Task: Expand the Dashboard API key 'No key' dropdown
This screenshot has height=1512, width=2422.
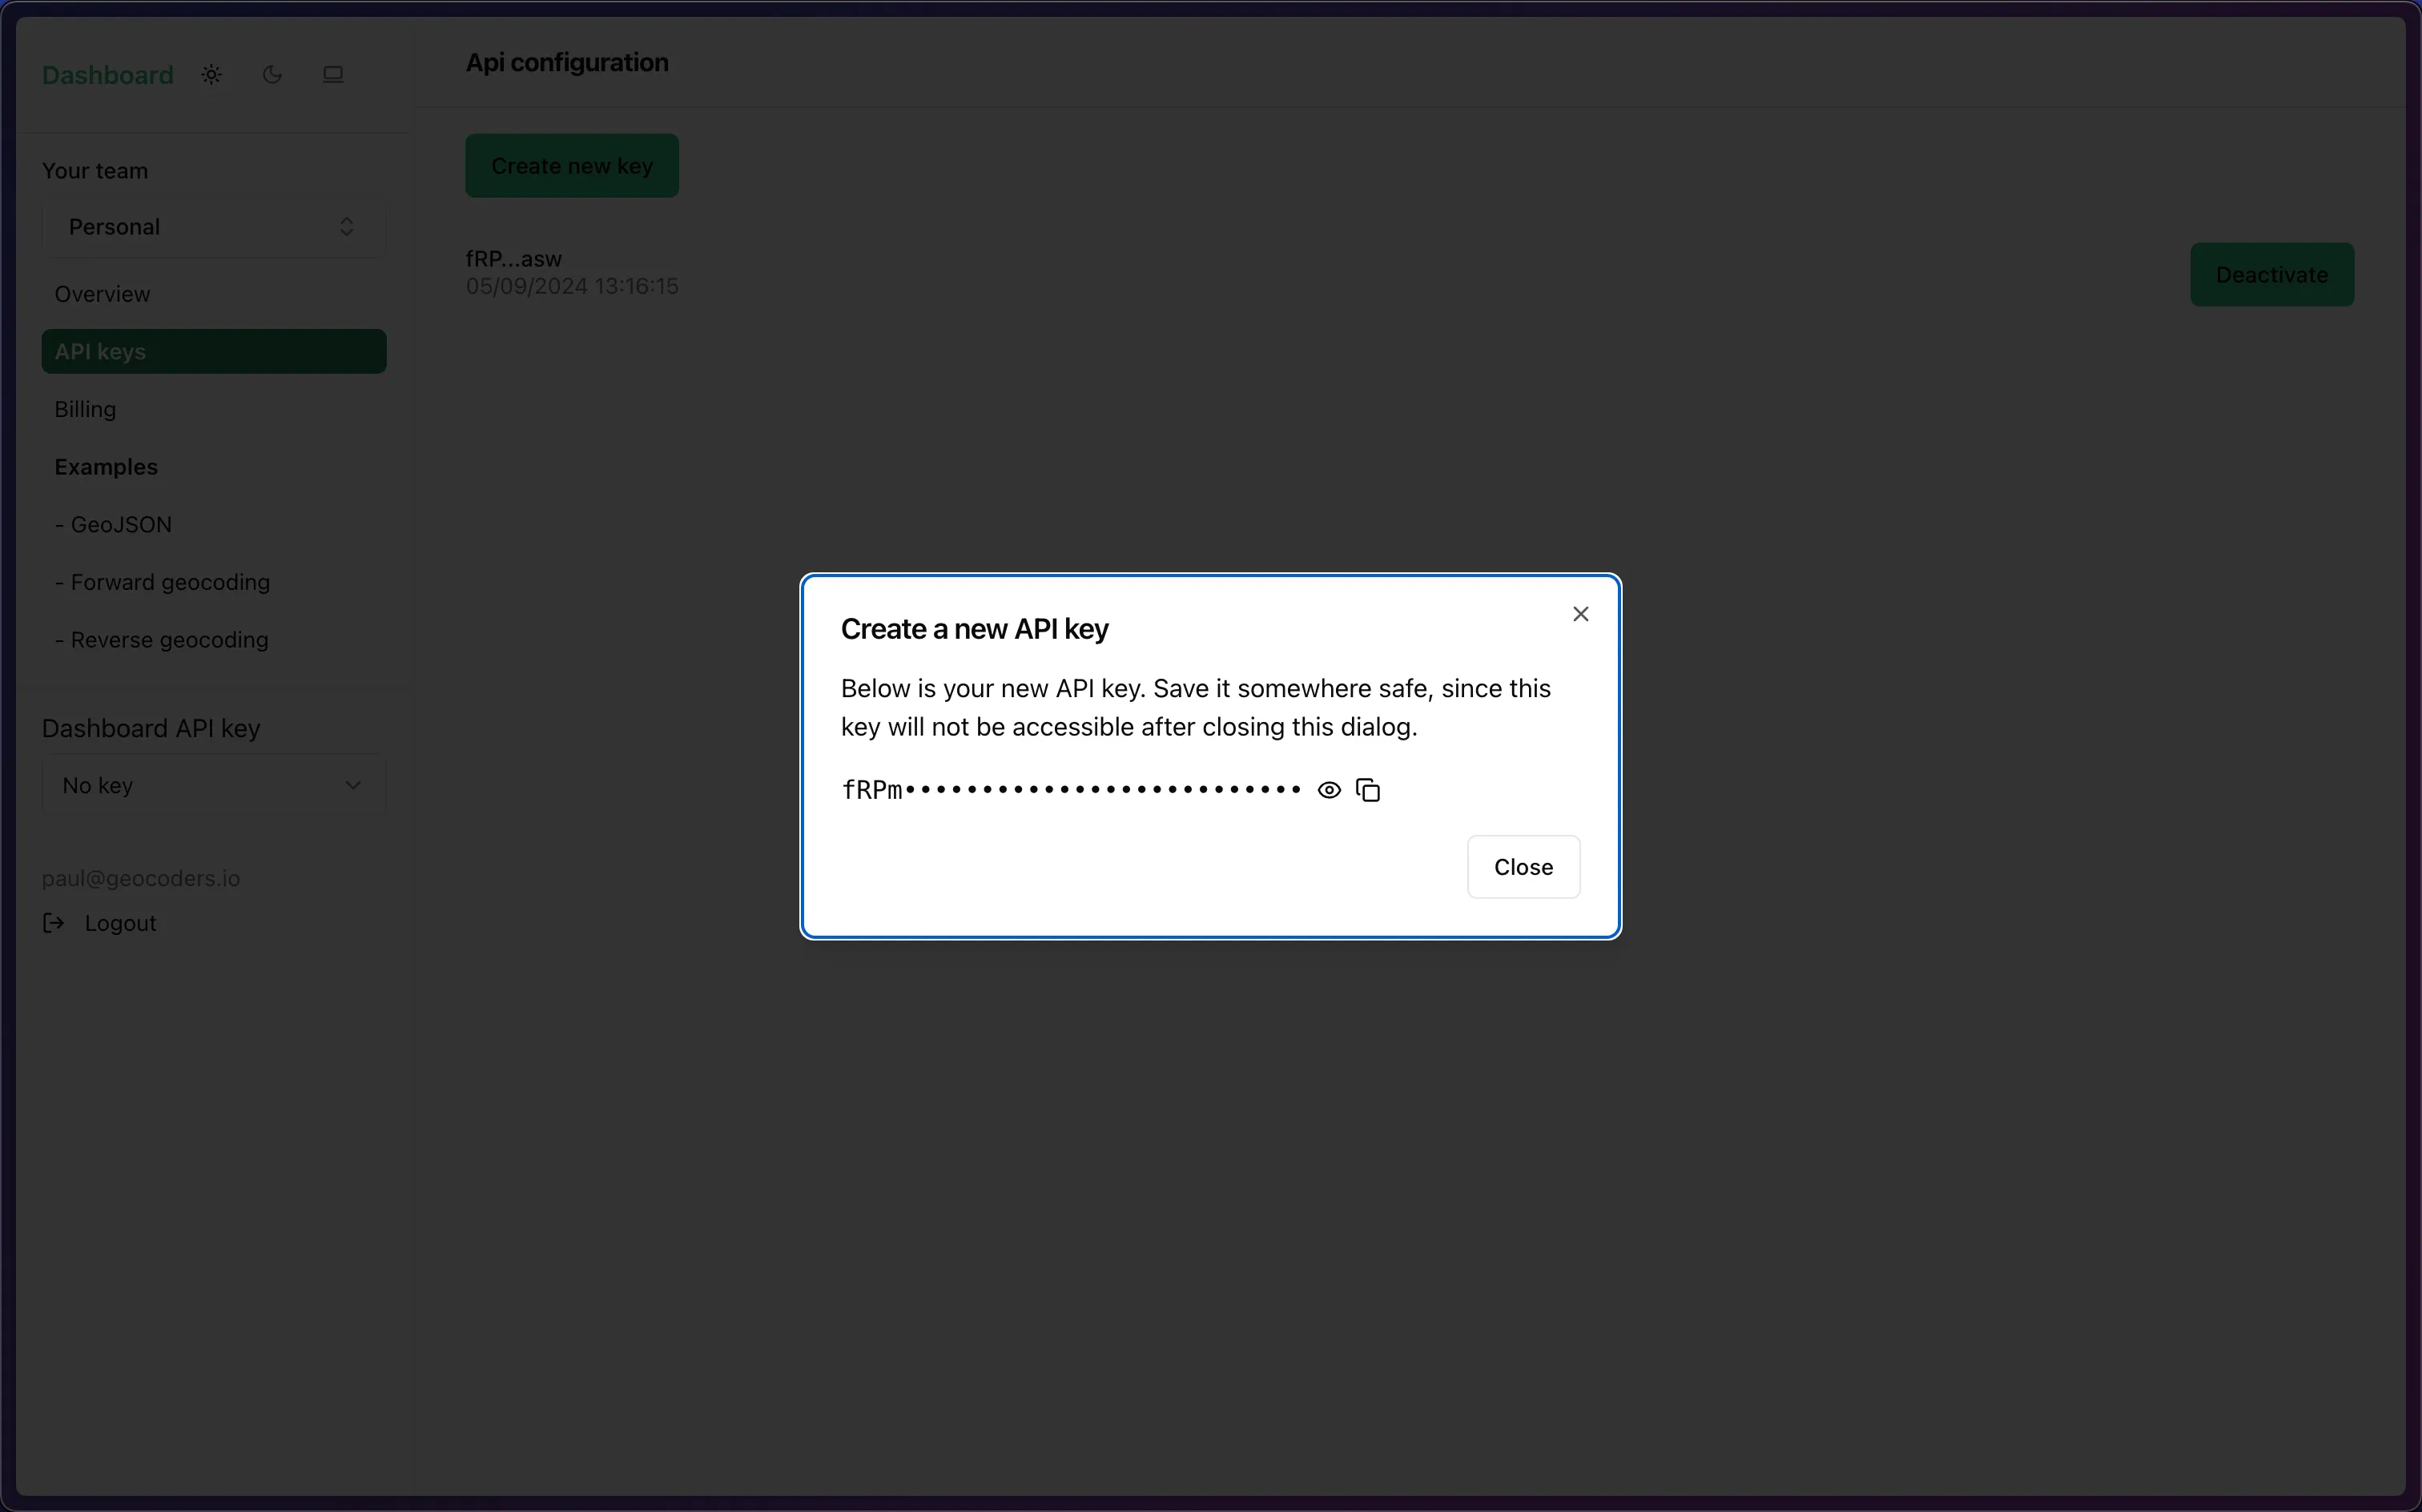Action: pos(214,786)
